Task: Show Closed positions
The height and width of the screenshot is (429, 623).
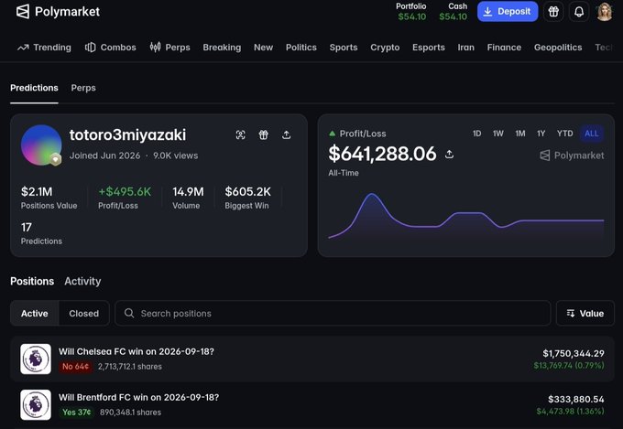Action: [84, 314]
